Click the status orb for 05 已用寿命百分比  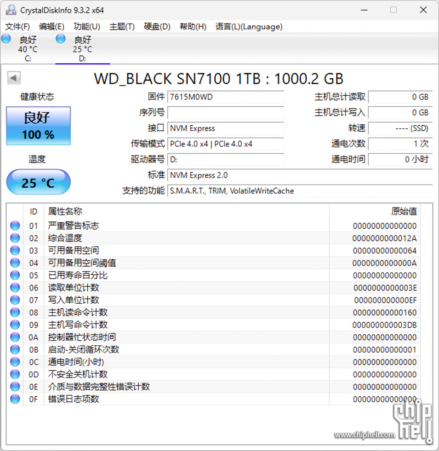(15, 275)
